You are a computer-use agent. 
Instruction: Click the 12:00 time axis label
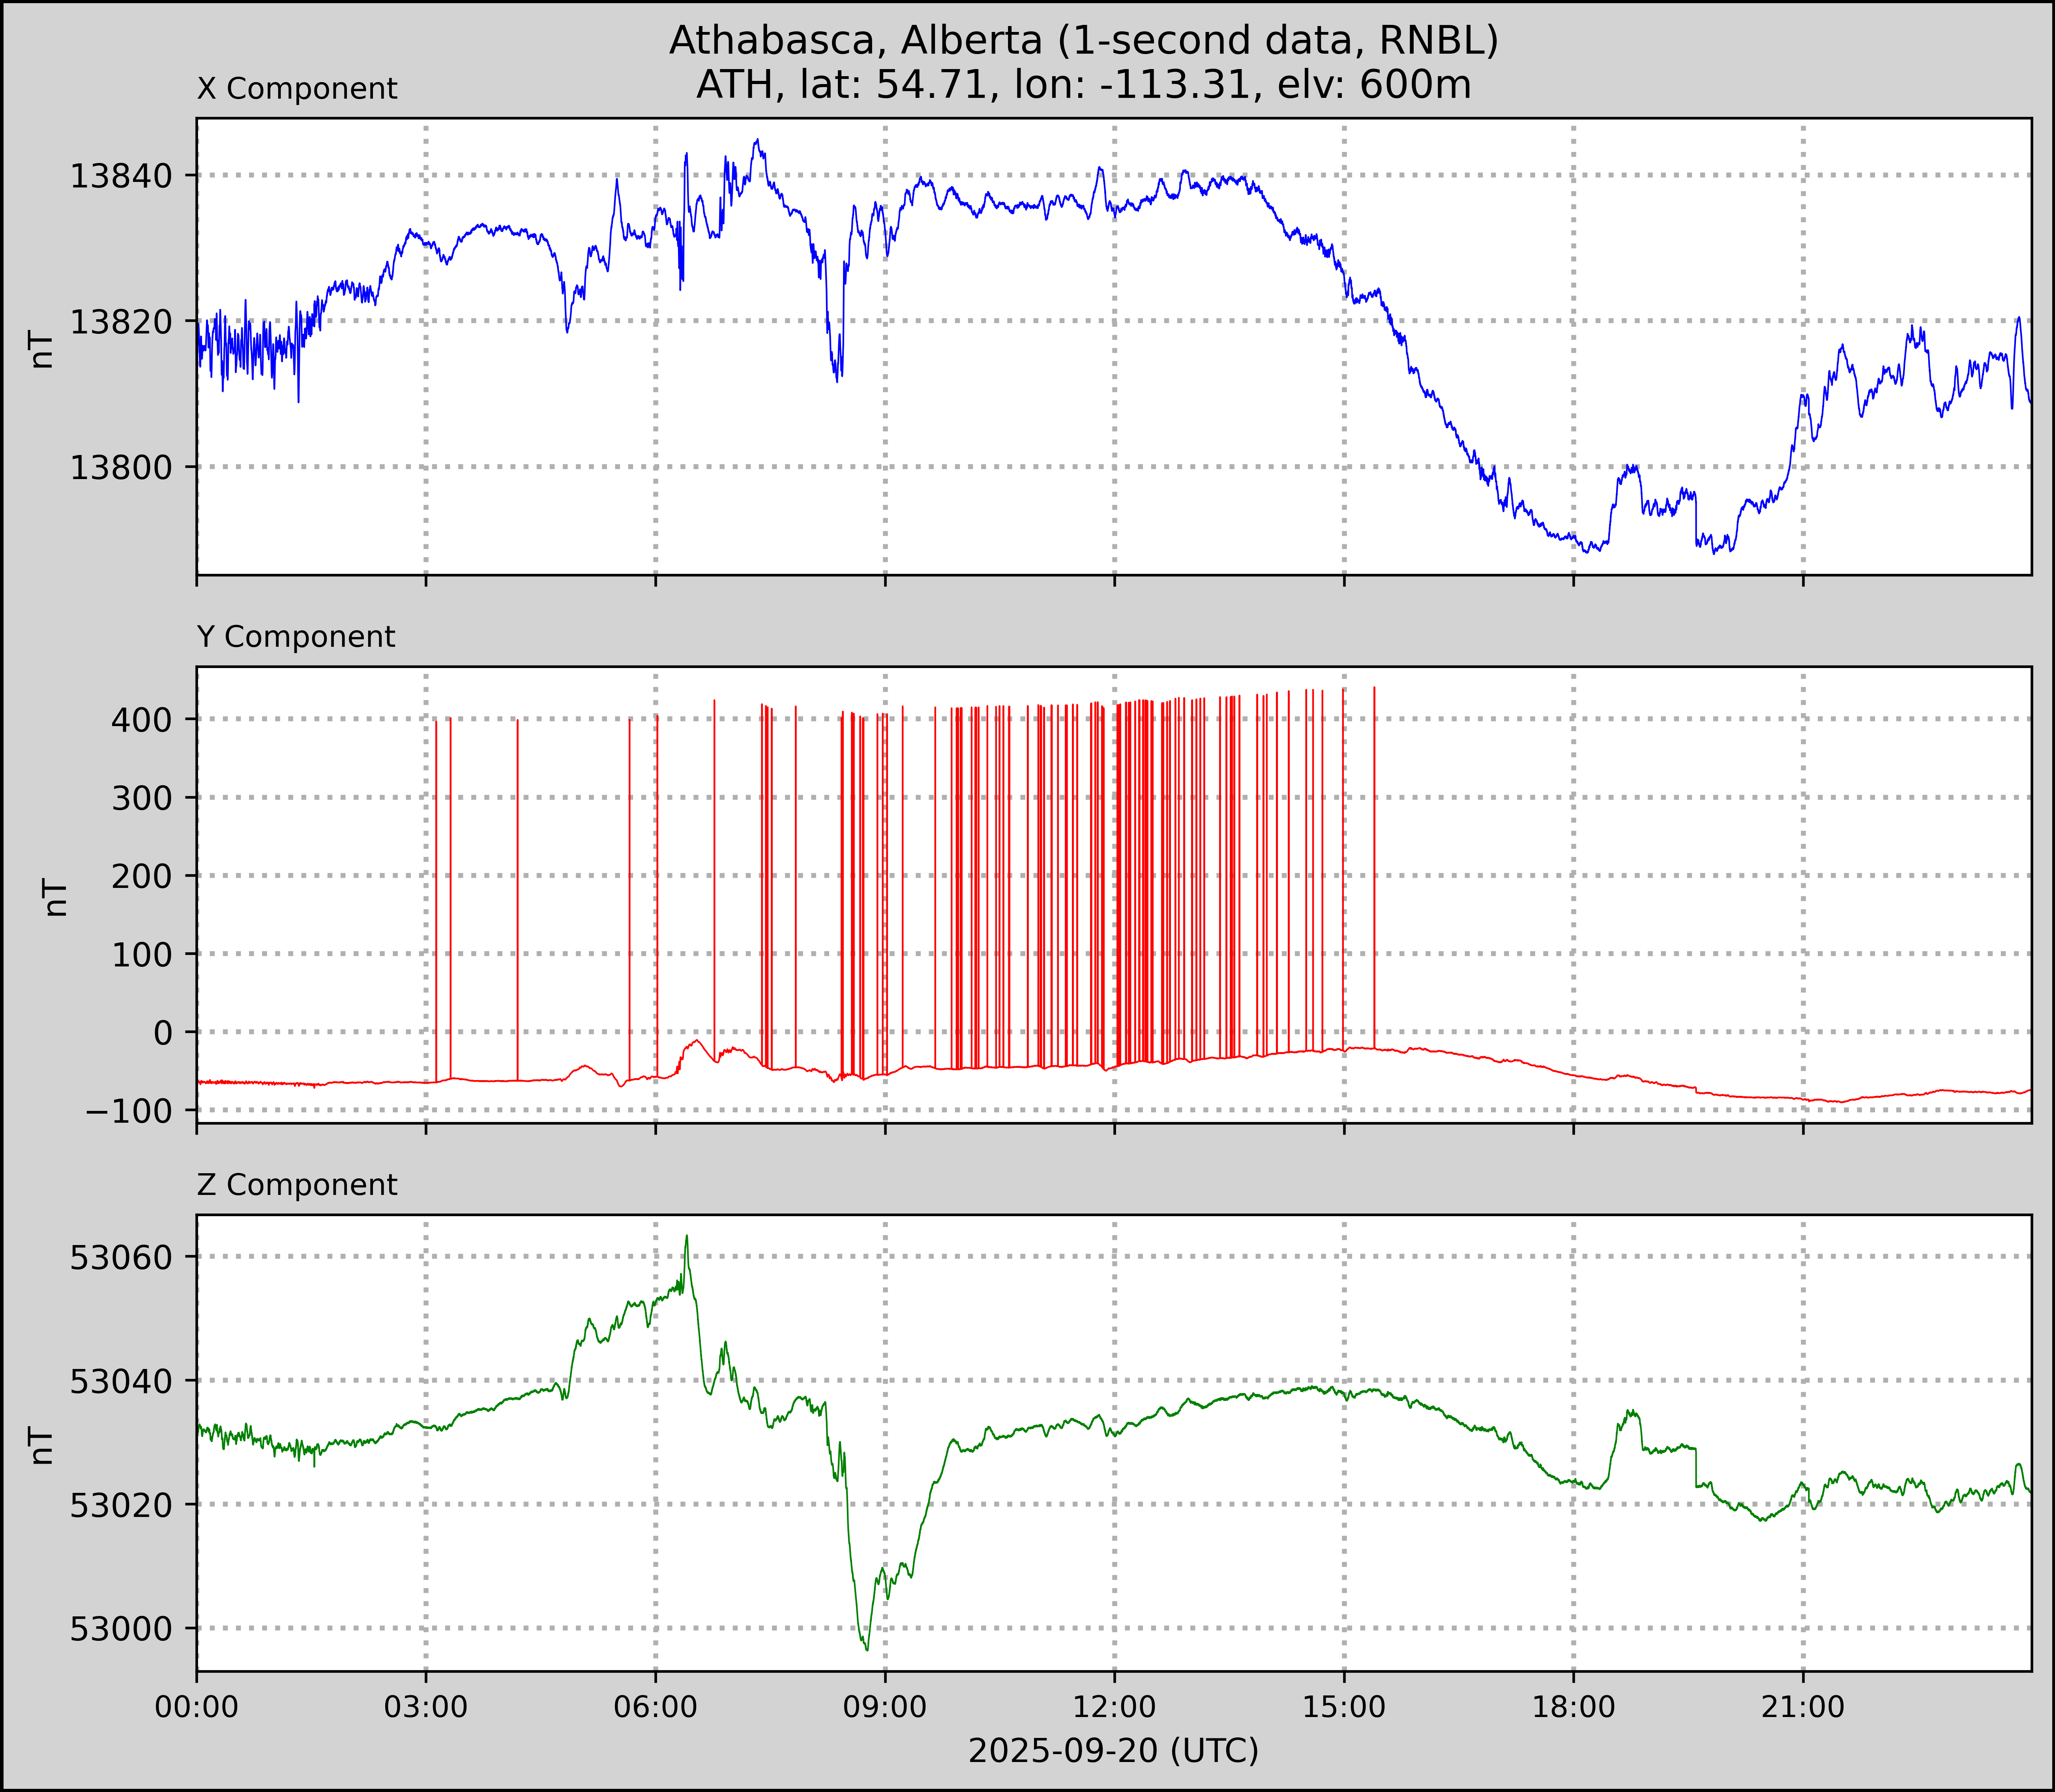(x=1114, y=1707)
